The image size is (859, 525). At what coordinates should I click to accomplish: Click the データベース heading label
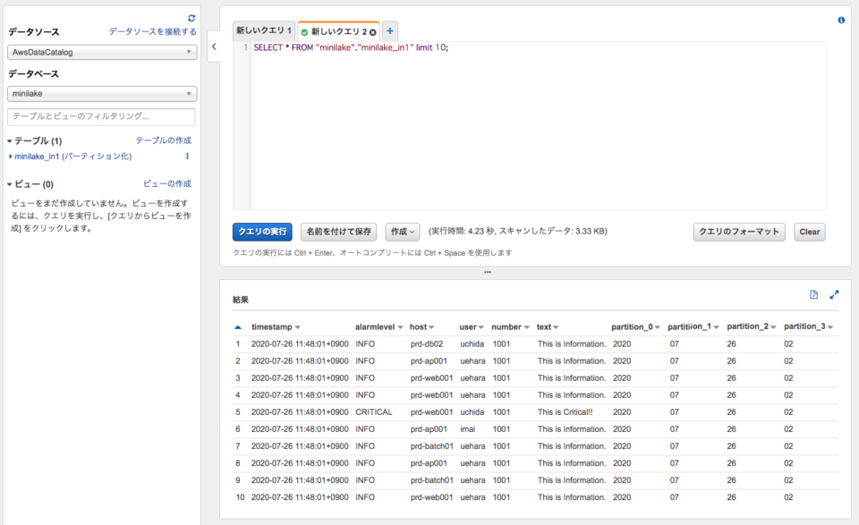tap(33, 74)
